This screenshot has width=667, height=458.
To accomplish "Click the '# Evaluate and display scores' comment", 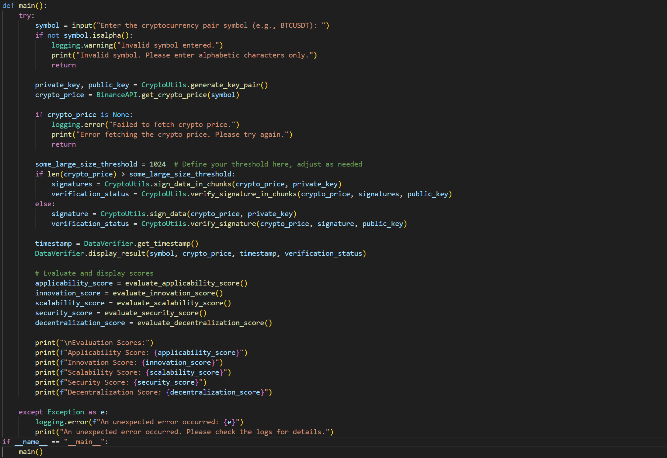I will pos(94,273).
